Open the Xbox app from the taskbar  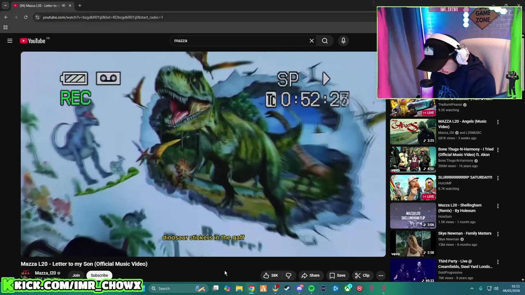coord(348,288)
